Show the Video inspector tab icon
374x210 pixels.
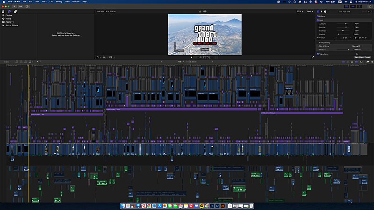point(318,11)
